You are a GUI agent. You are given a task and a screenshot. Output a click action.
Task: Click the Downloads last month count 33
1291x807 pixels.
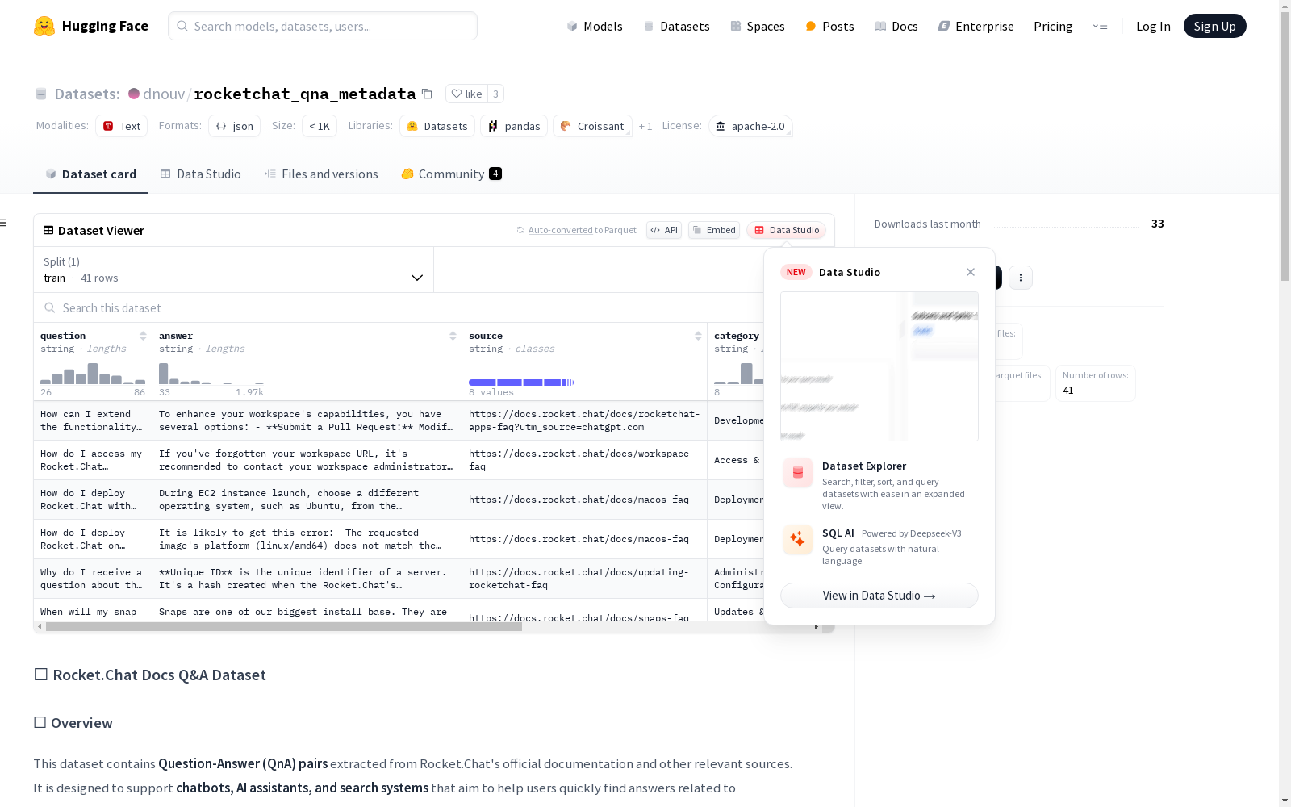(x=1158, y=224)
